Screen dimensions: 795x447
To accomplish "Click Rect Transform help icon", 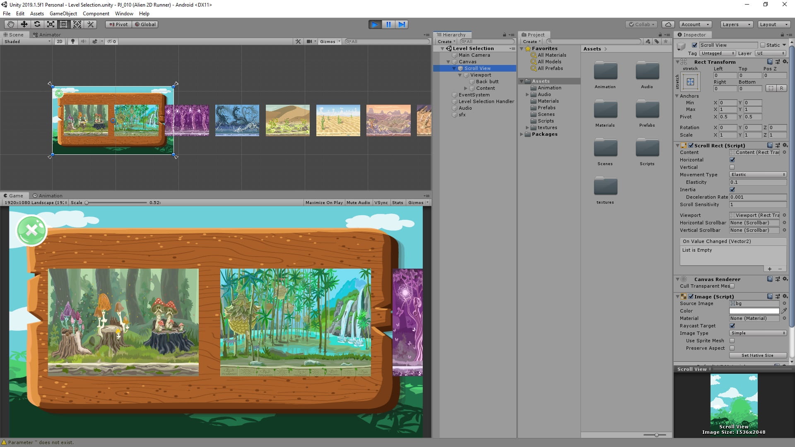I will pos(770,62).
